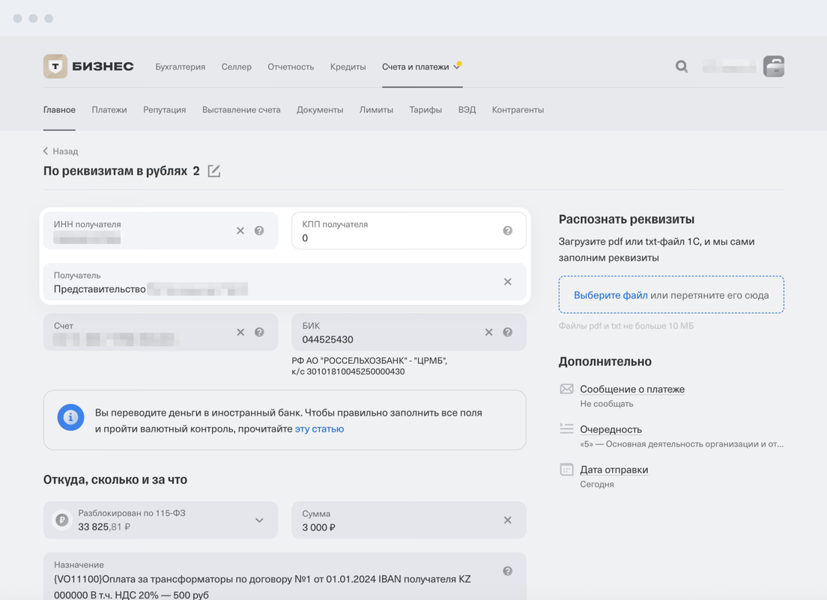
Task: Click 'Выберите файл' to upload requisites
Action: (x=611, y=295)
